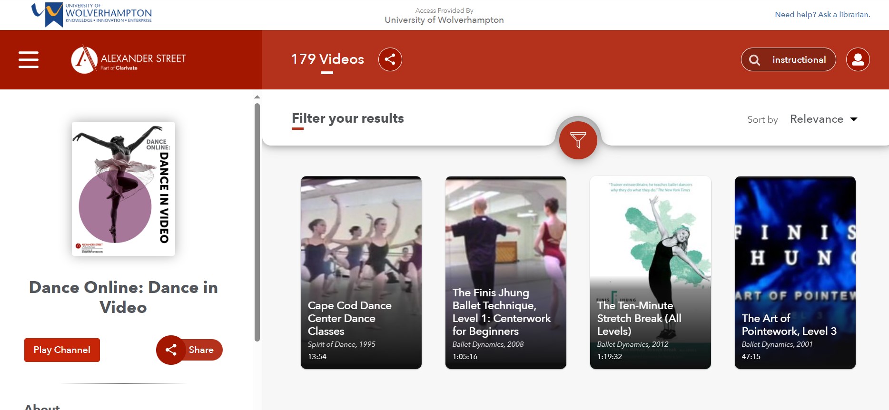Open The Finis Jhung Ballet Technique Level 1 video
The height and width of the screenshot is (410, 889).
(x=506, y=273)
